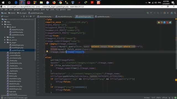Image resolution: width=177 pixels, height=99 pixels.
Task: Open the Tools menu
Action: pyautogui.click(x=52, y=10)
